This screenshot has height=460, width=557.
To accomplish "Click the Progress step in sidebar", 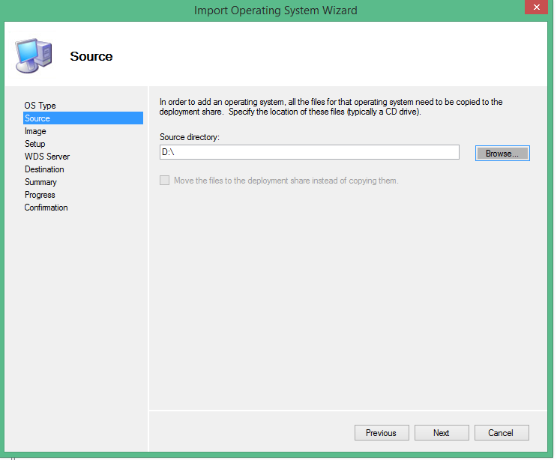I will [x=40, y=195].
